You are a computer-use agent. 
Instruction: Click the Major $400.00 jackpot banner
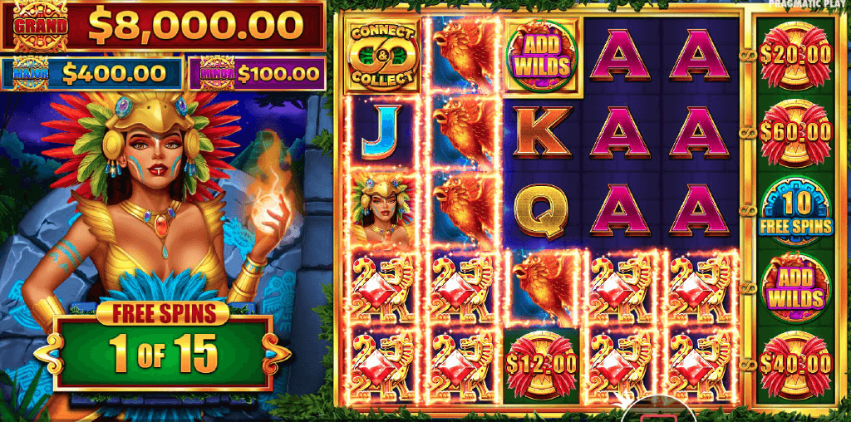(x=91, y=73)
